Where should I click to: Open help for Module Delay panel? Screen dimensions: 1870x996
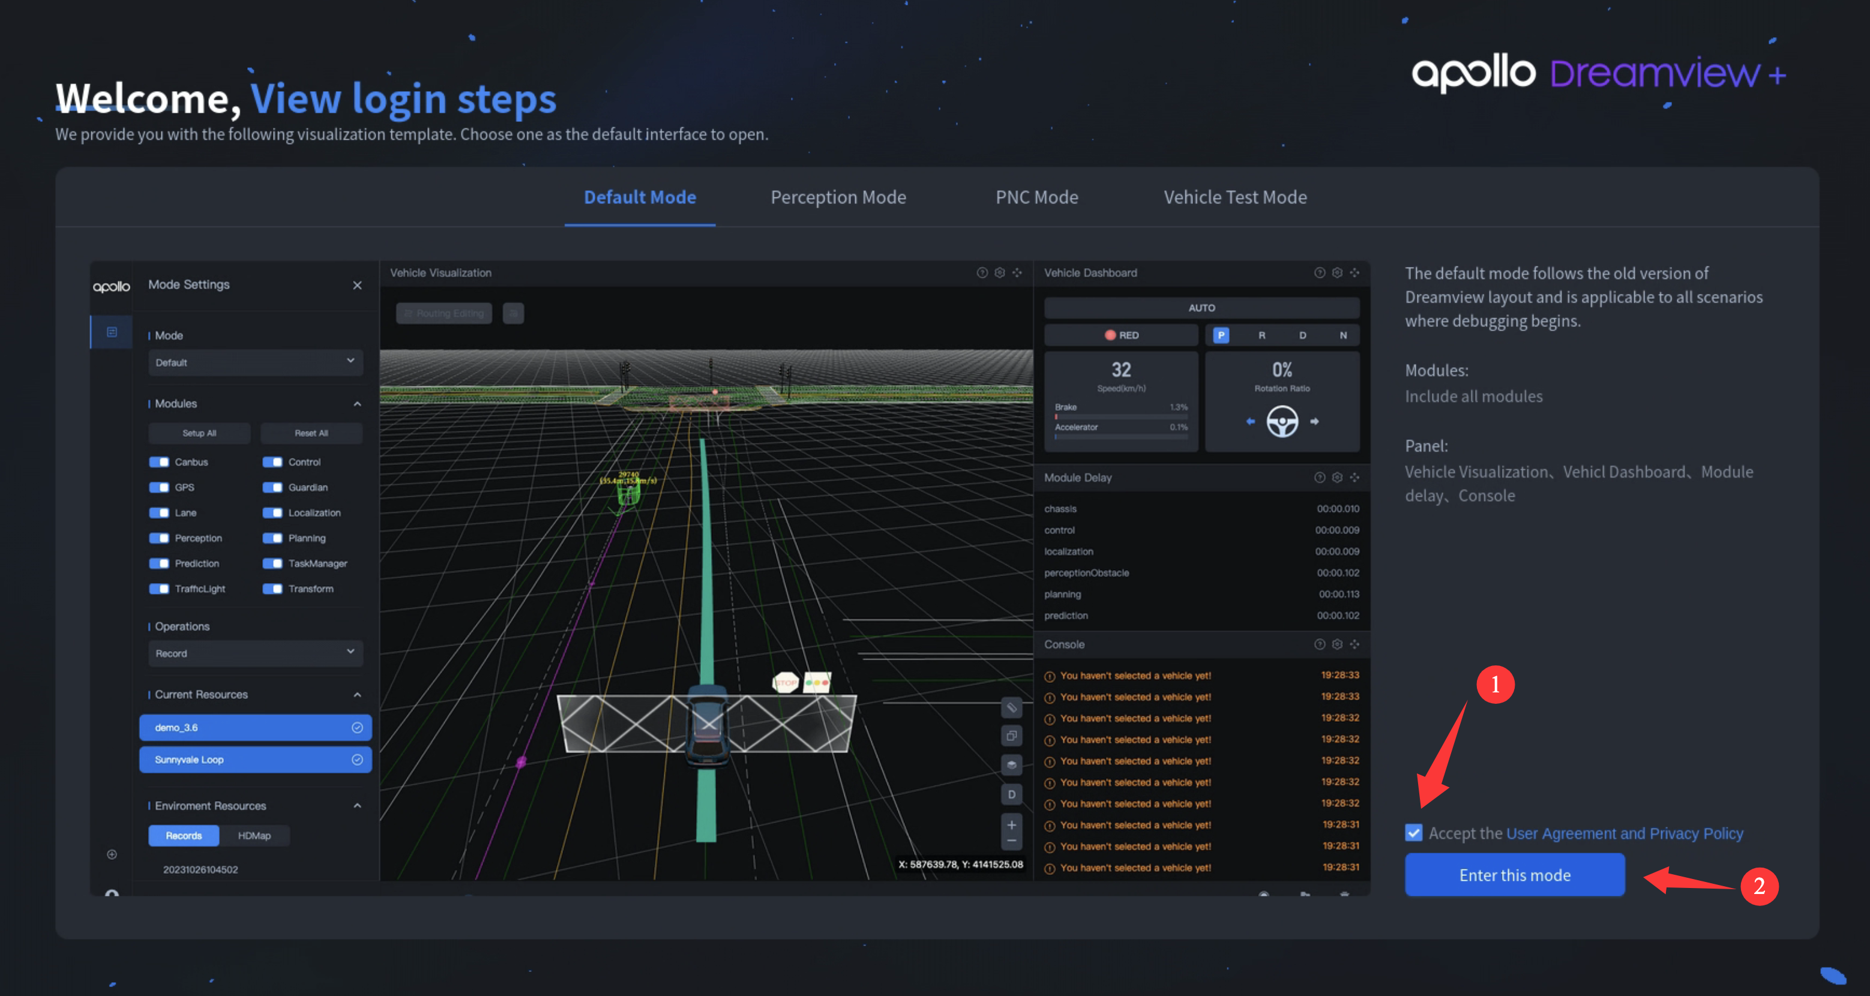pos(1319,478)
